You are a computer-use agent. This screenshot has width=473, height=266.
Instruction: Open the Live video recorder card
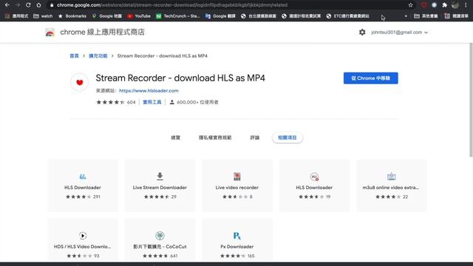[x=237, y=185]
